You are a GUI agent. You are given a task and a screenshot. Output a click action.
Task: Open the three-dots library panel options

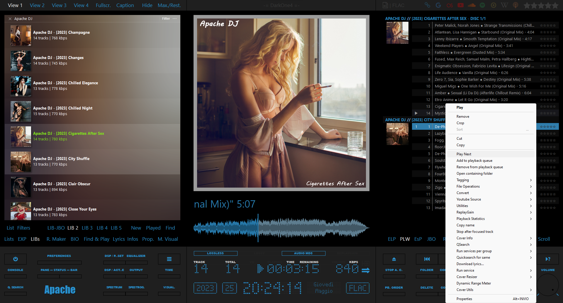(x=175, y=18)
